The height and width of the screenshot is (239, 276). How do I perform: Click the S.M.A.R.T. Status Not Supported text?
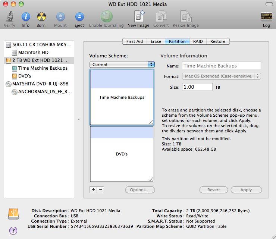[201, 221]
